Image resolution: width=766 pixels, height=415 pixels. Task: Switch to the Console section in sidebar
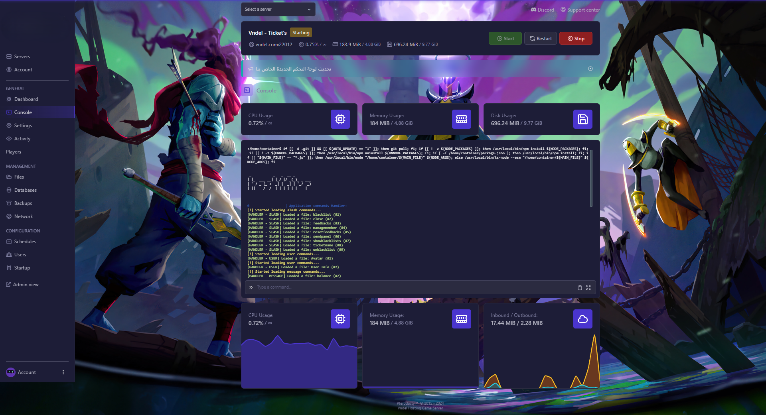click(x=23, y=112)
